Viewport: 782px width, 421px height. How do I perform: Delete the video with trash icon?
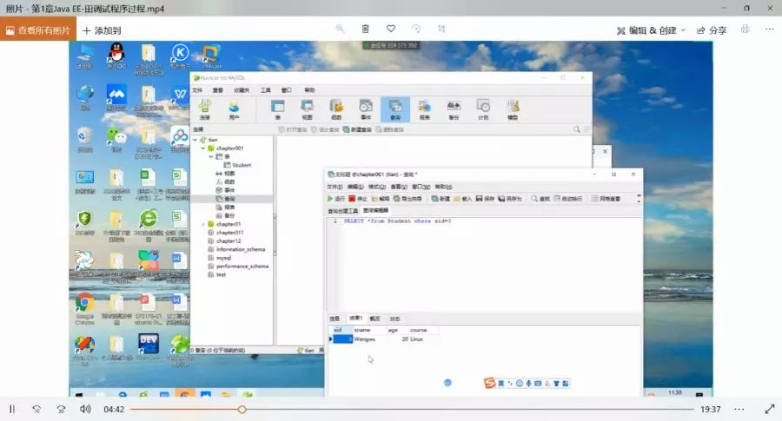pyautogui.click(x=365, y=30)
